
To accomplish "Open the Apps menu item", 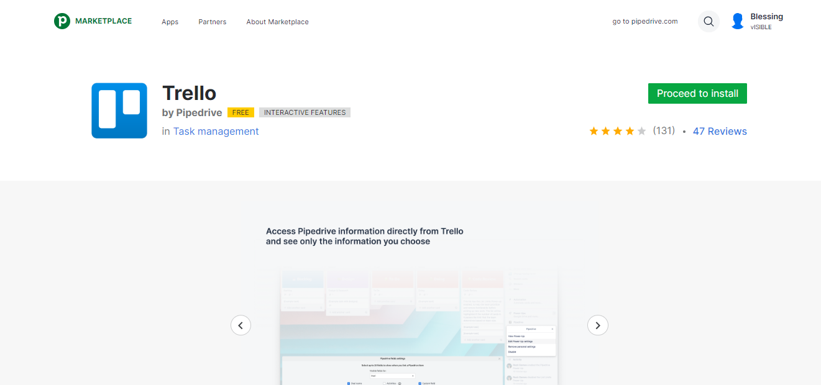I will point(170,22).
